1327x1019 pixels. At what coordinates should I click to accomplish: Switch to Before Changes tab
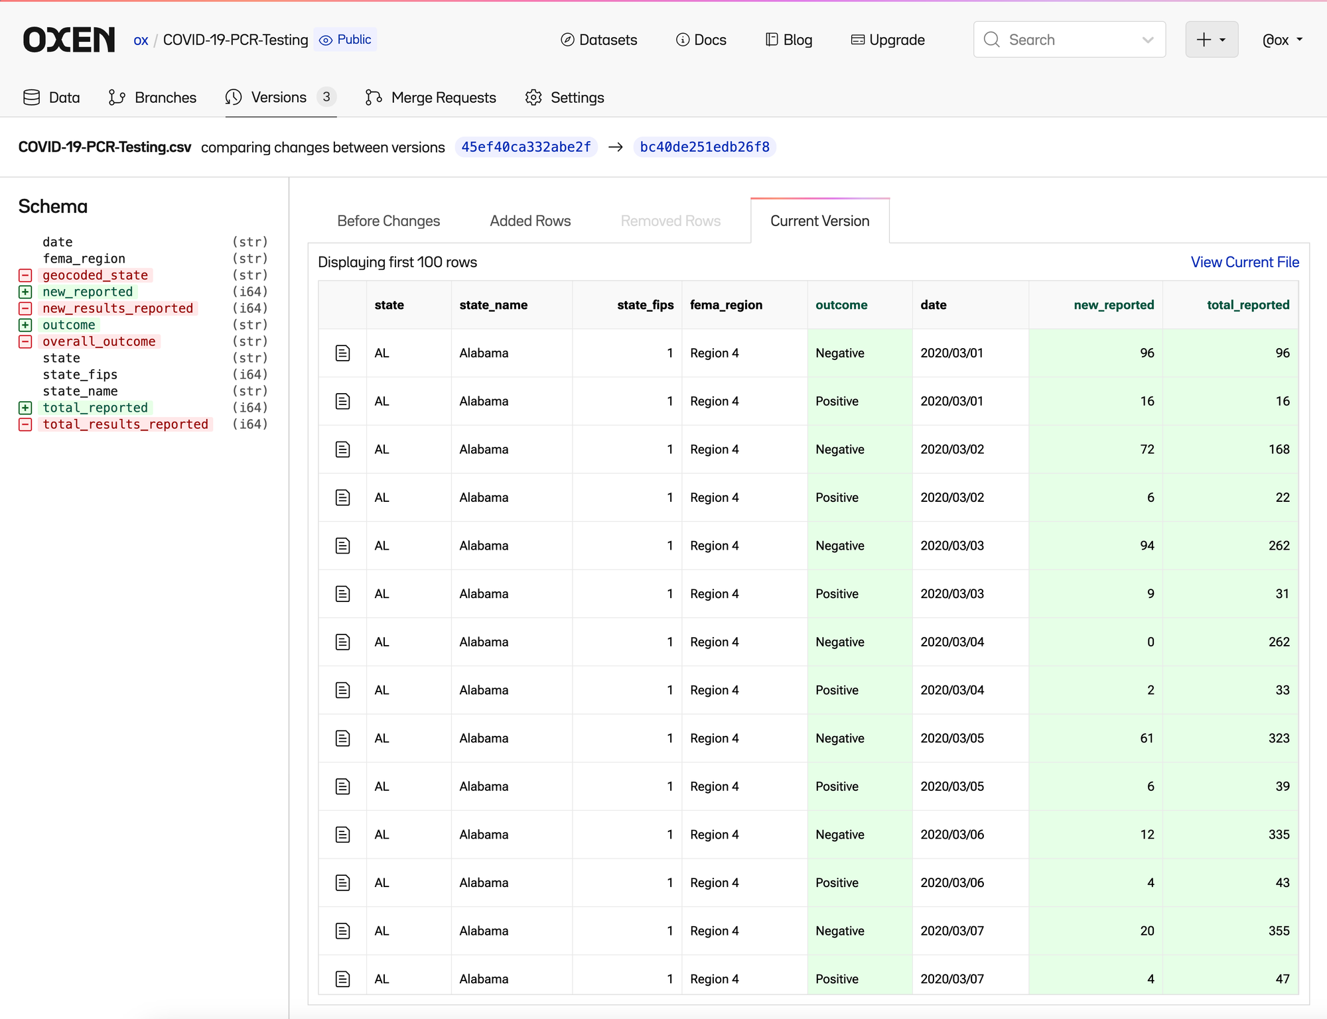[x=388, y=221]
